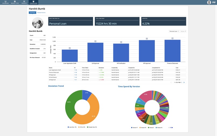This screenshot has width=217, height=136.
Task: Click the Personal Loan summary card
Action: coord(71,21)
